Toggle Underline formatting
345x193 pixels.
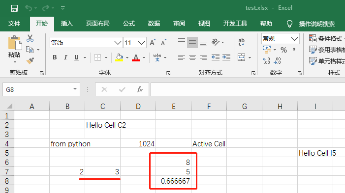76,57
